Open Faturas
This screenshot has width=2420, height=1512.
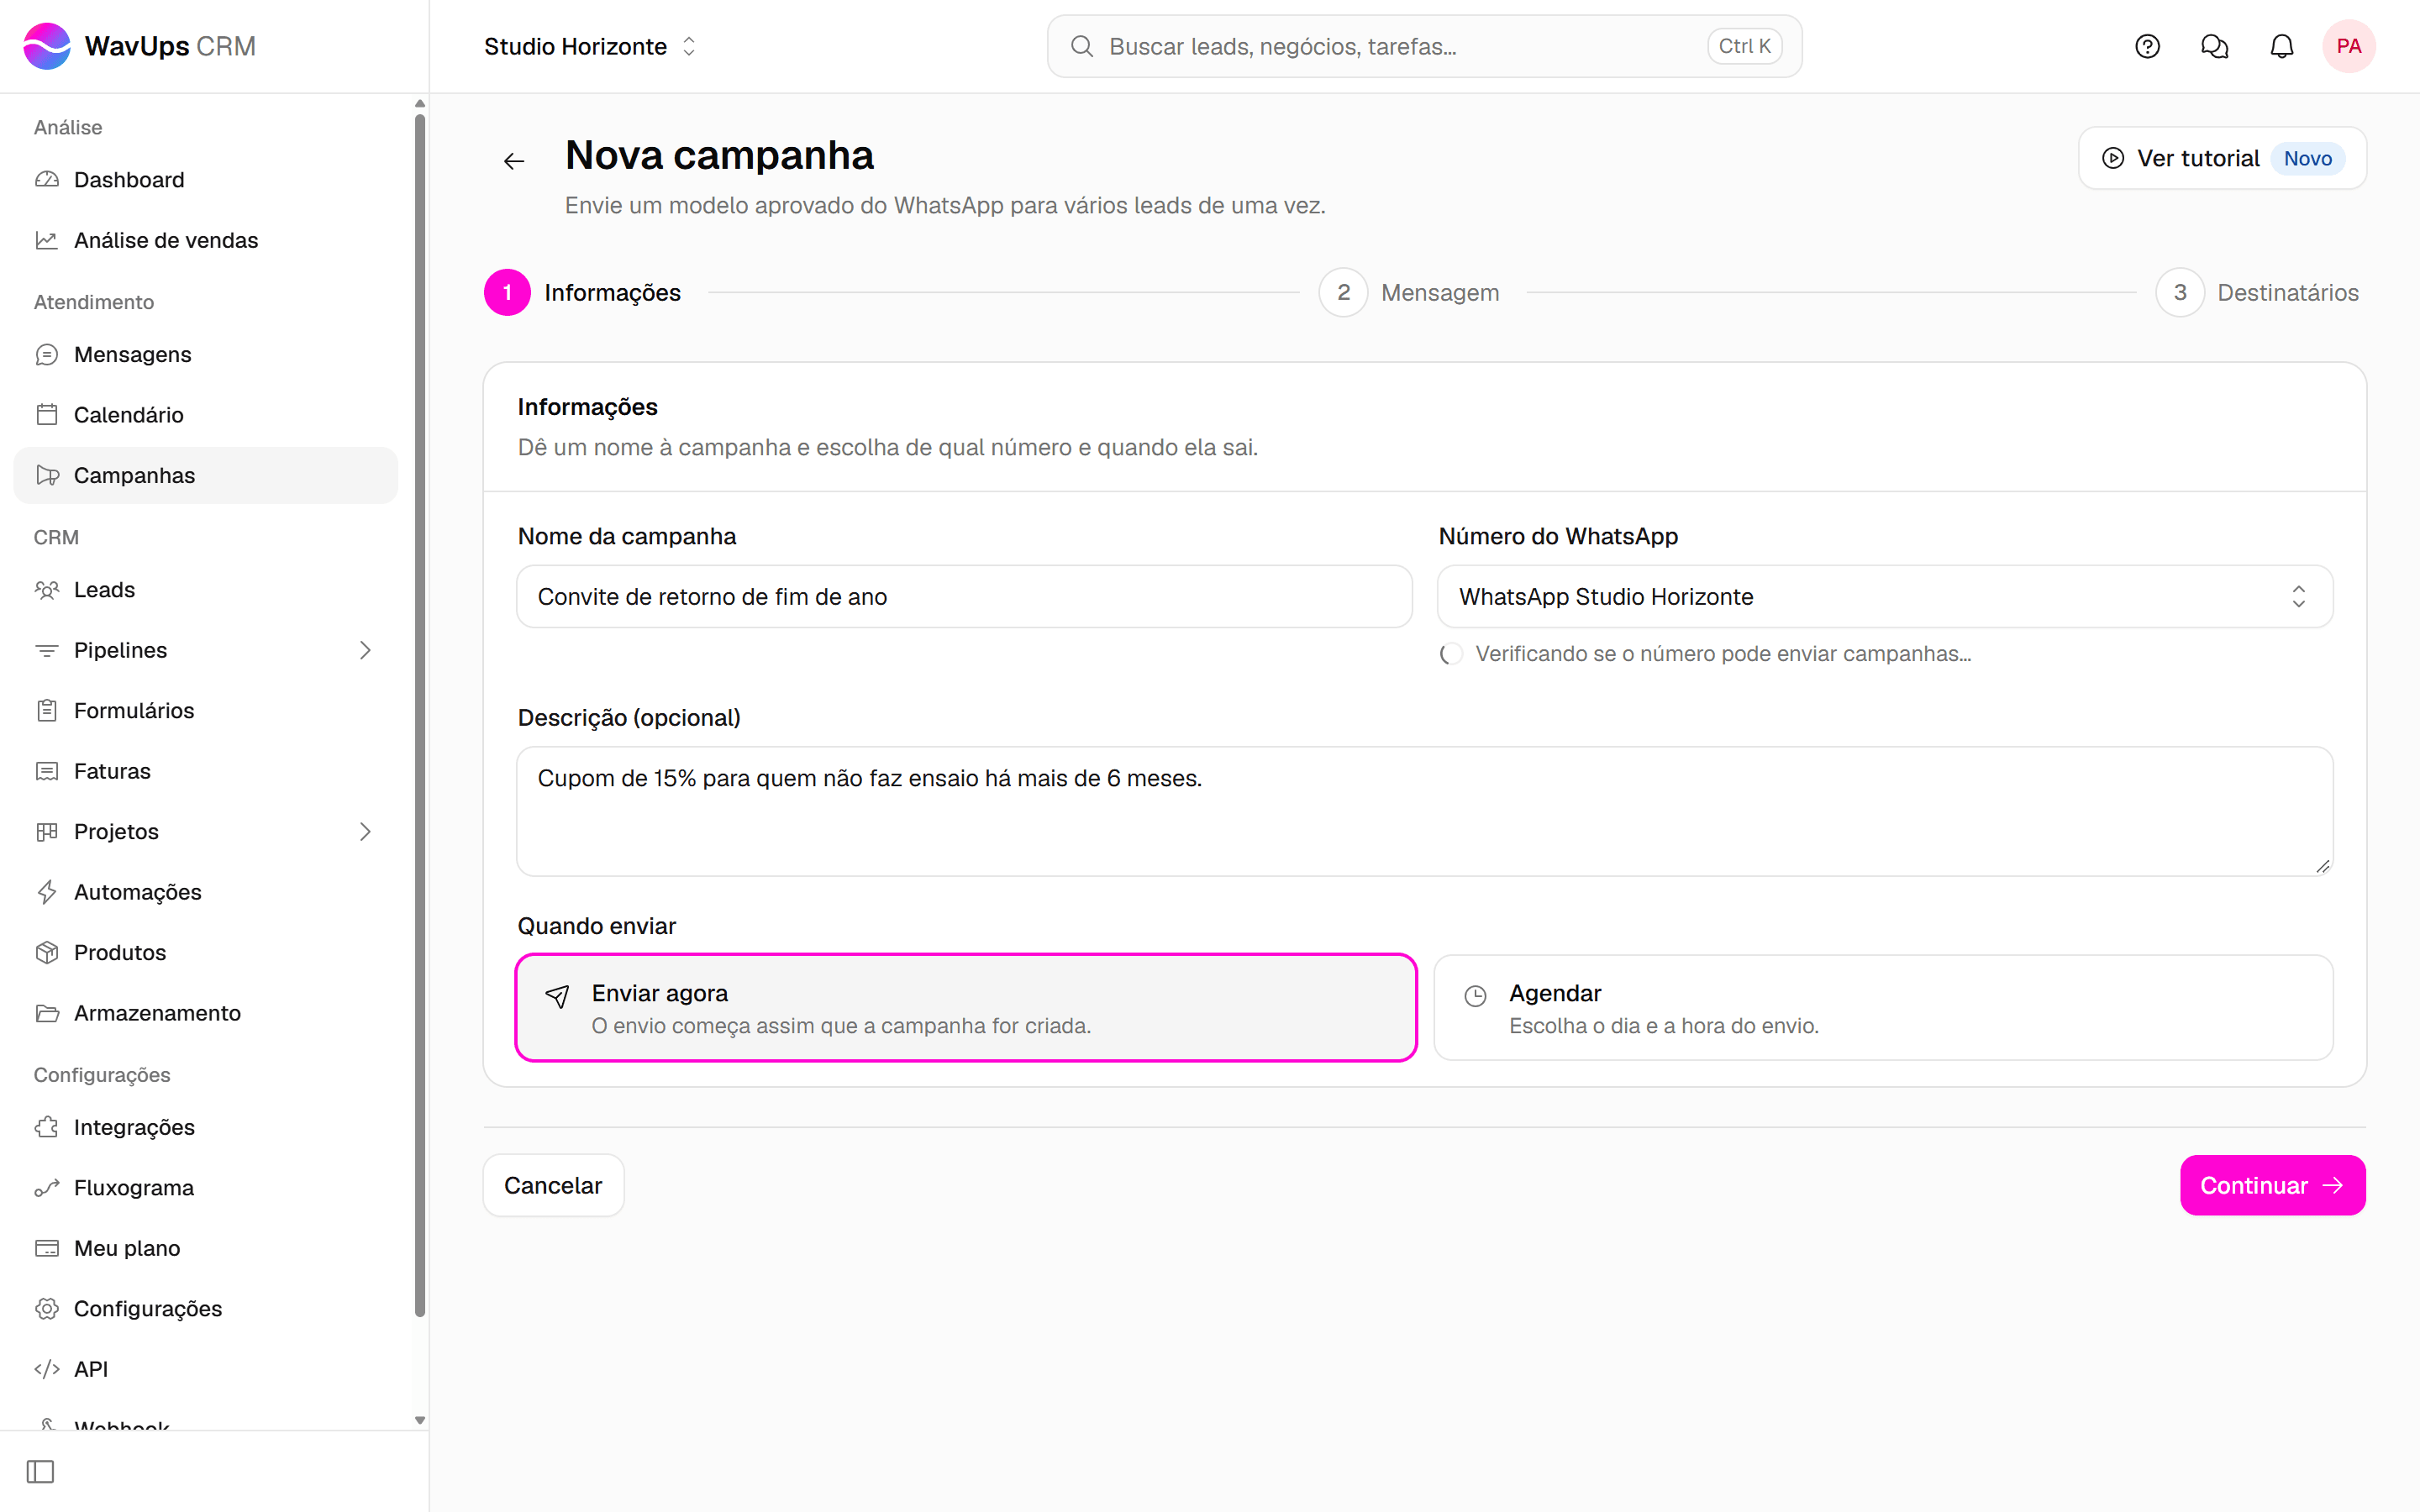coord(206,771)
